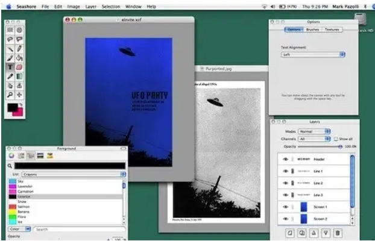The height and width of the screenshot is (241, 375).
Task: Select the clone stamp tool
Action: [x=19, y=86]
